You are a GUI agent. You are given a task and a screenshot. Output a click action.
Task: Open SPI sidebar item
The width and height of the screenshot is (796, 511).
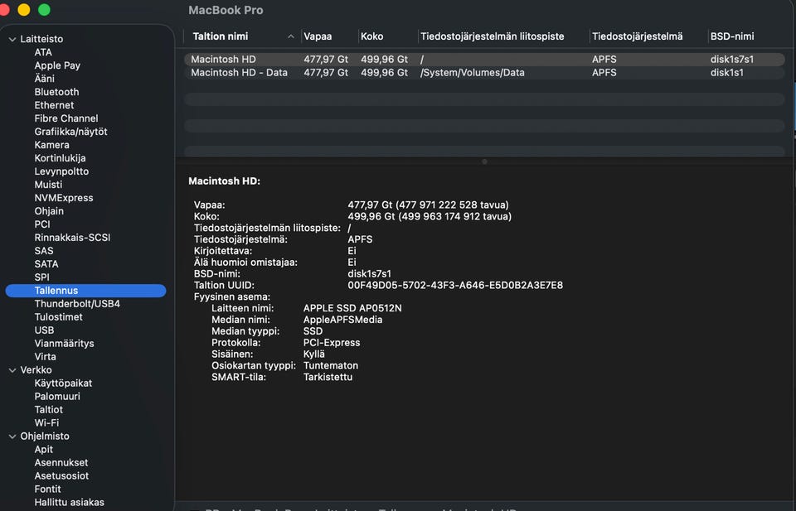[42, 277]
